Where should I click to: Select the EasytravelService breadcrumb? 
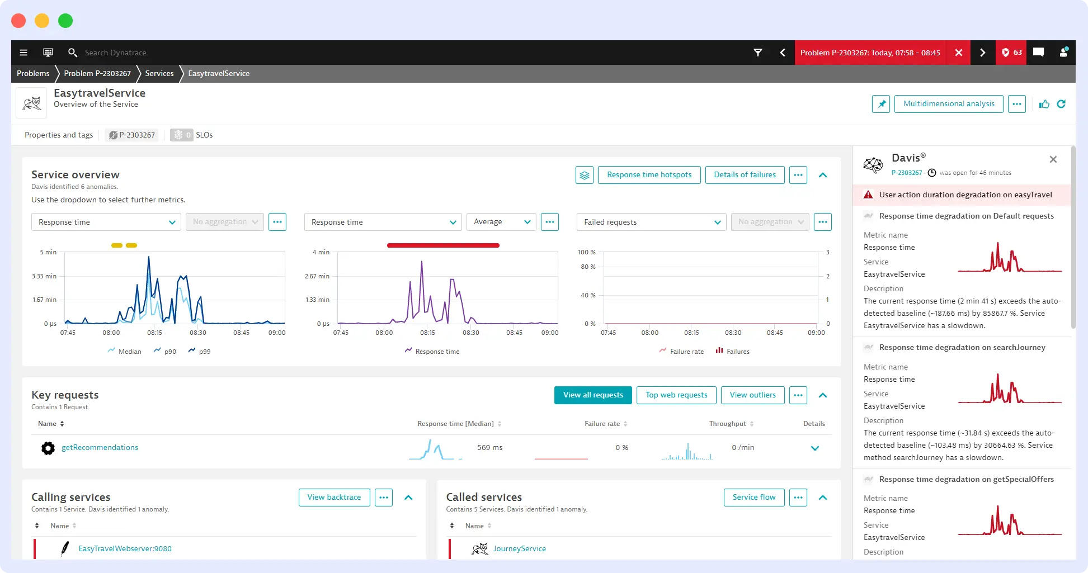click(219, 73)
